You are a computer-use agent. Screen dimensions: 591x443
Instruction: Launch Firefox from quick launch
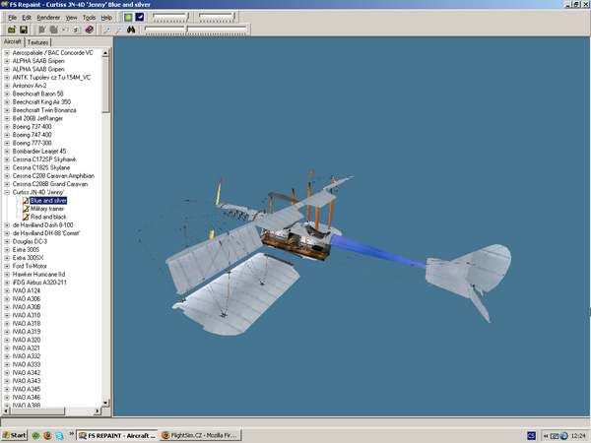pyautogui.click(x=47, y=435)
